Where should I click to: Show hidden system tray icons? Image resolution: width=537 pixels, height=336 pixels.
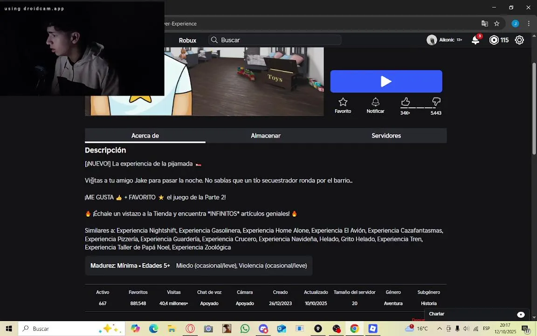point(440,329)
